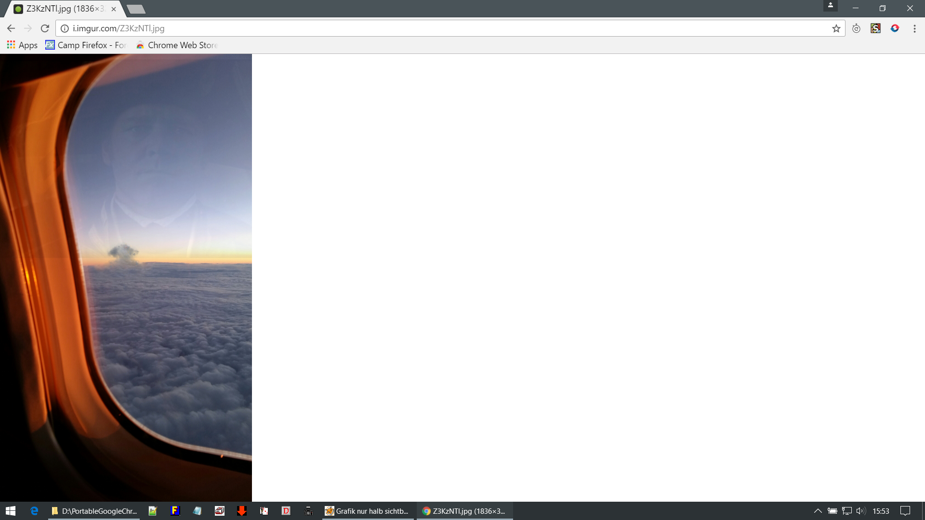
Task: Open the Windows Start menu
Action: click(11, 511)
